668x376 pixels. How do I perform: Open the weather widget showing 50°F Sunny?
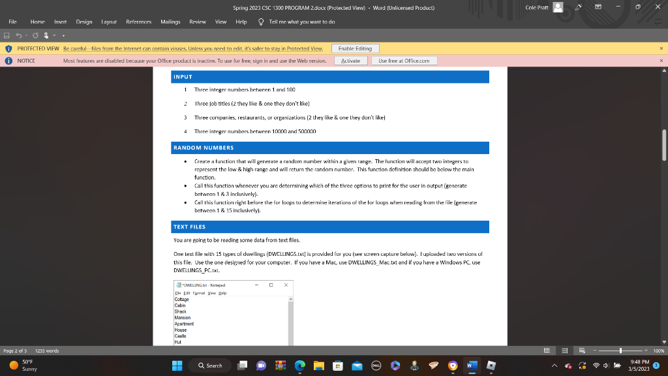(24, 366)
